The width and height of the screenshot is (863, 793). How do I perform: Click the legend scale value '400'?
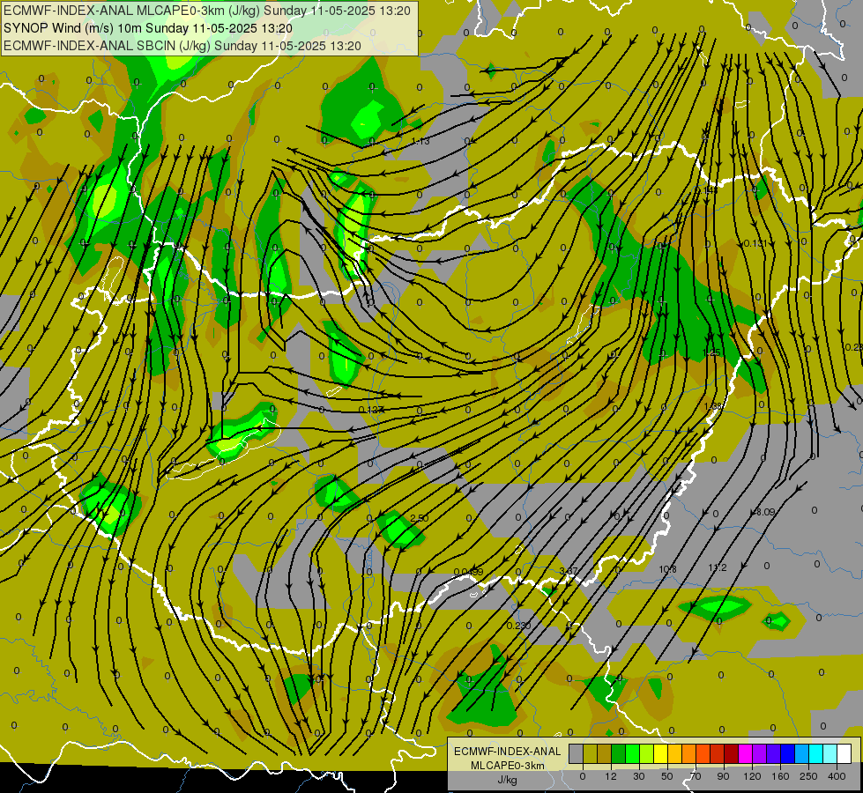[837, 776]
